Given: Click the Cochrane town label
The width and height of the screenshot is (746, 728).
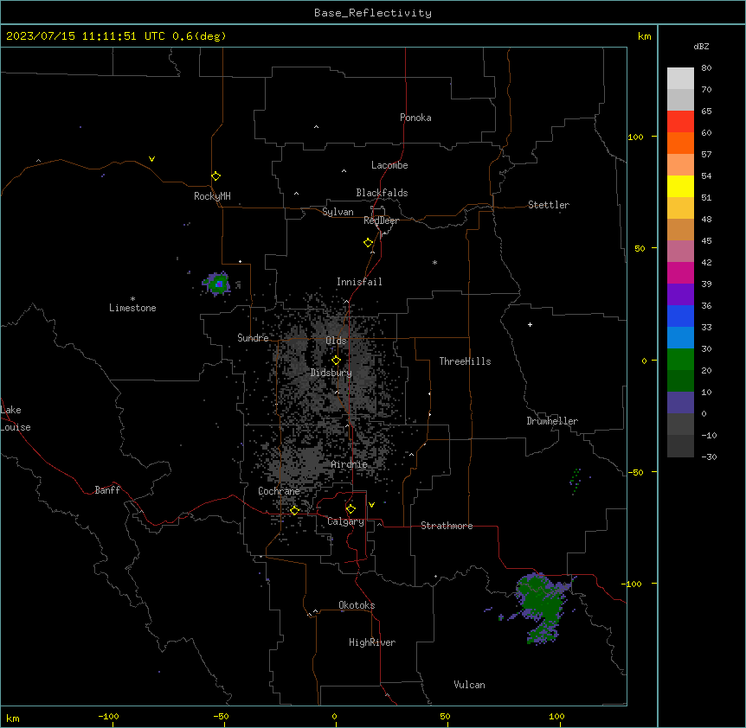Looking at the screenshot, I should (279, 491).
